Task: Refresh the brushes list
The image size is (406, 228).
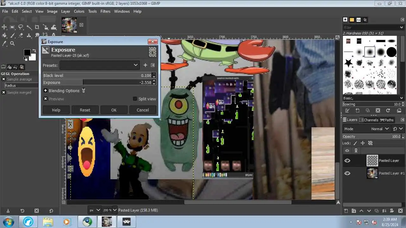Action: tap(388, 111)
